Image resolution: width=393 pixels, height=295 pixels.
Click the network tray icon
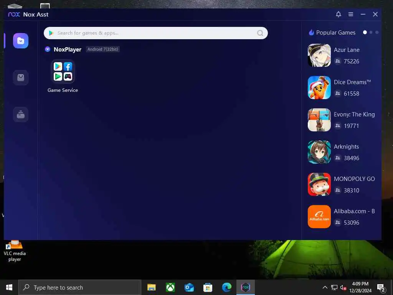click(334, 287)
